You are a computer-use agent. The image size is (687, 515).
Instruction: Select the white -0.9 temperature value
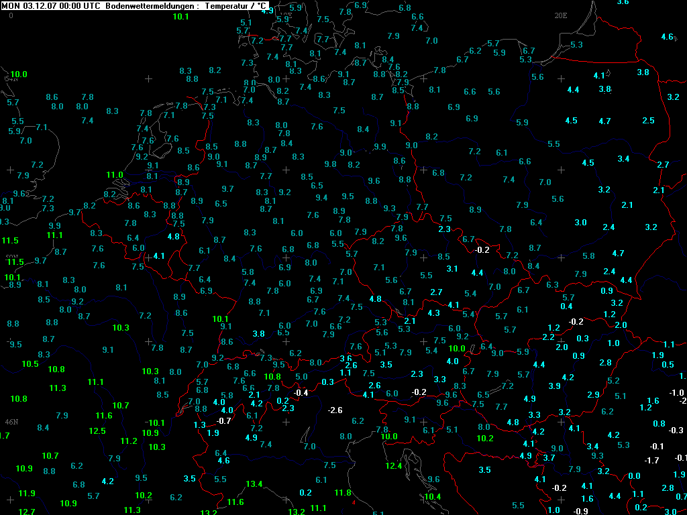click(x=580, y=511)
